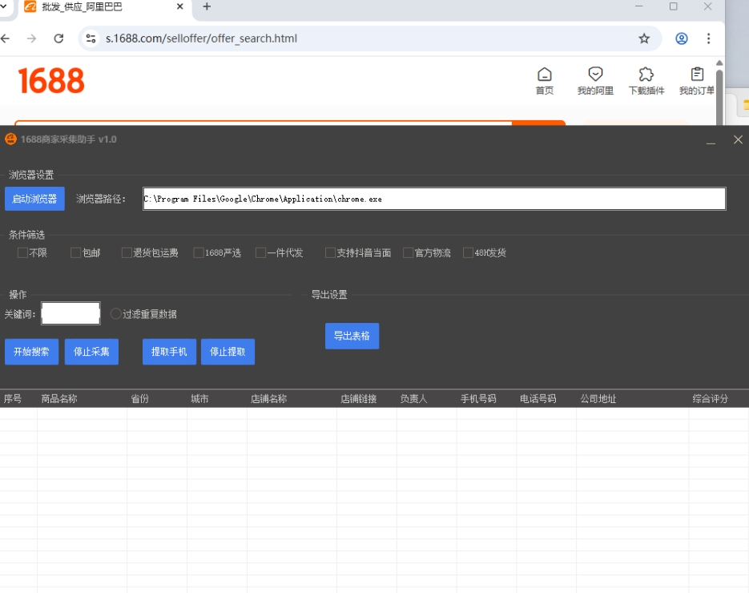Click the 启动浏览器 button

coord(34,199)
